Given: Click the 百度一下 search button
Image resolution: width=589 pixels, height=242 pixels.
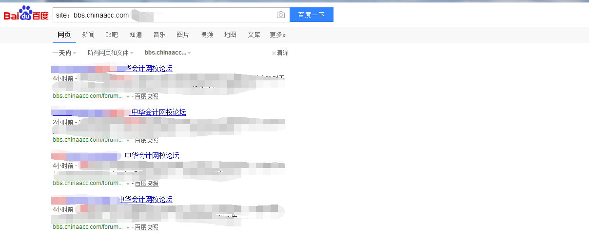Looking at the screenshot, I should pos(312,15).
